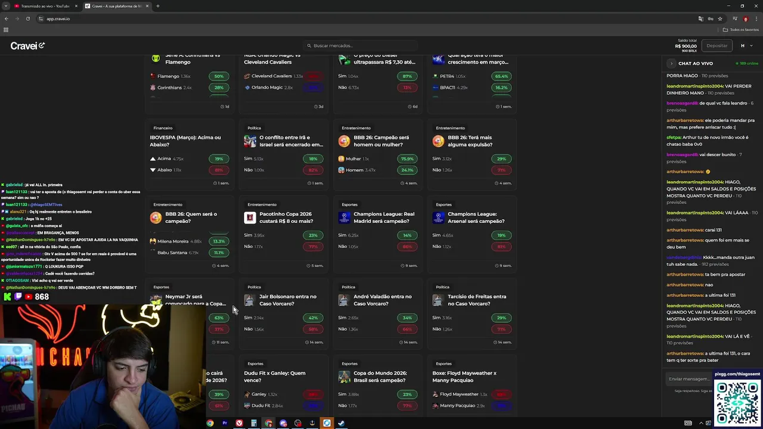
Task: Open the apps grid in the bookmarks bar
Action: [x=6, y=29]
